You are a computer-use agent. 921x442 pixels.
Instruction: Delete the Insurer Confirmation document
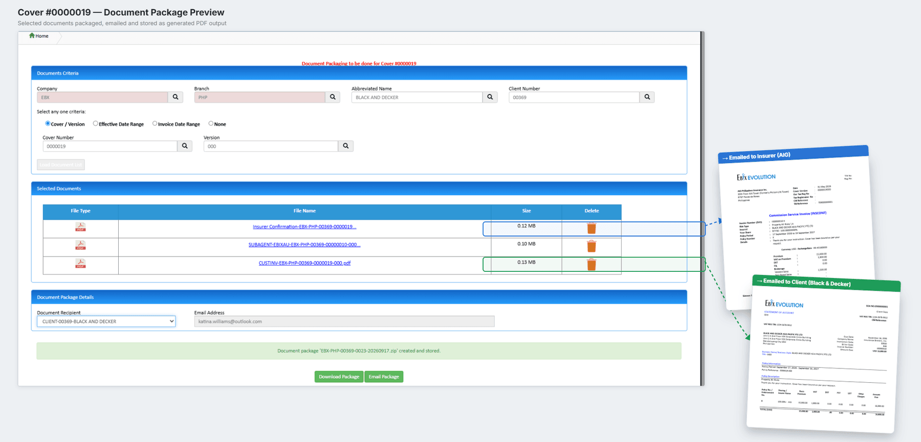591,228
